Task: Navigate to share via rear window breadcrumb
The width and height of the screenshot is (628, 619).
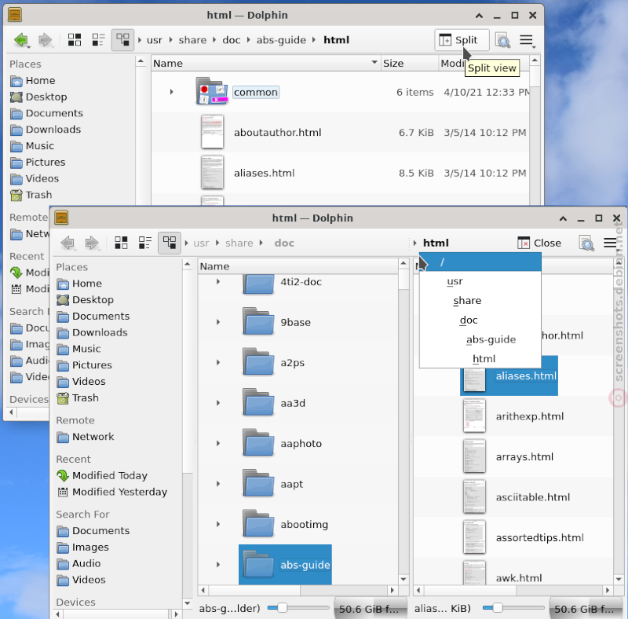Action: point(192,40)
